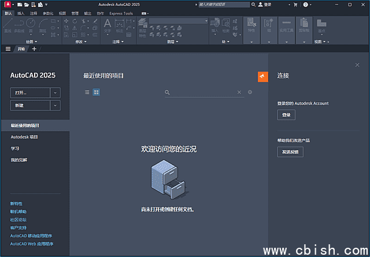Open the help icon dropdown arrow
Viewport: 370px width, 257px height.
click(x=310, y=5)
